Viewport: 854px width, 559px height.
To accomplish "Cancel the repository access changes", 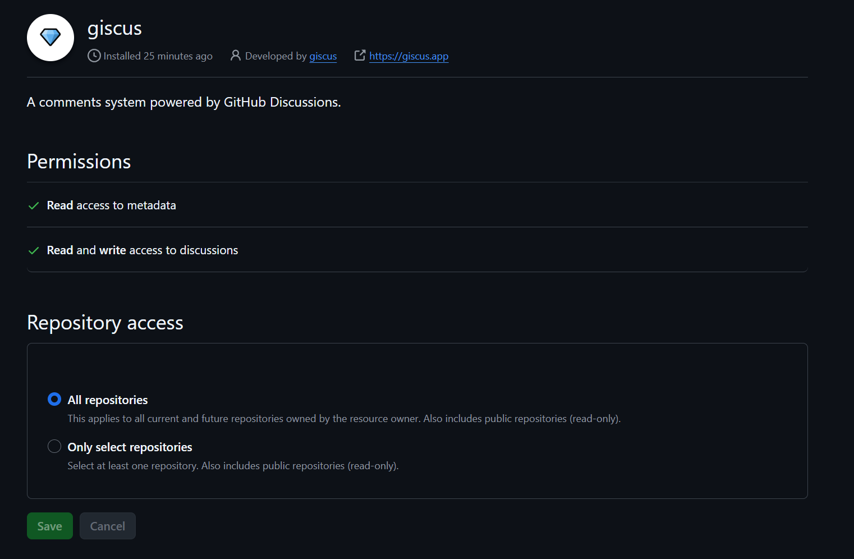I will 108,526.
